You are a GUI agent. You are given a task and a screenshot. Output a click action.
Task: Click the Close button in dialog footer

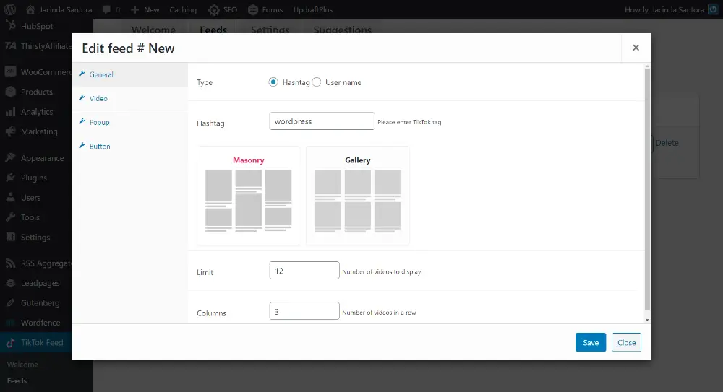pyautogui.click(x=626, y=342)
